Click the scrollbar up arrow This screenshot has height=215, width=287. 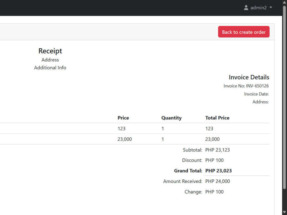tap(284, 2)
